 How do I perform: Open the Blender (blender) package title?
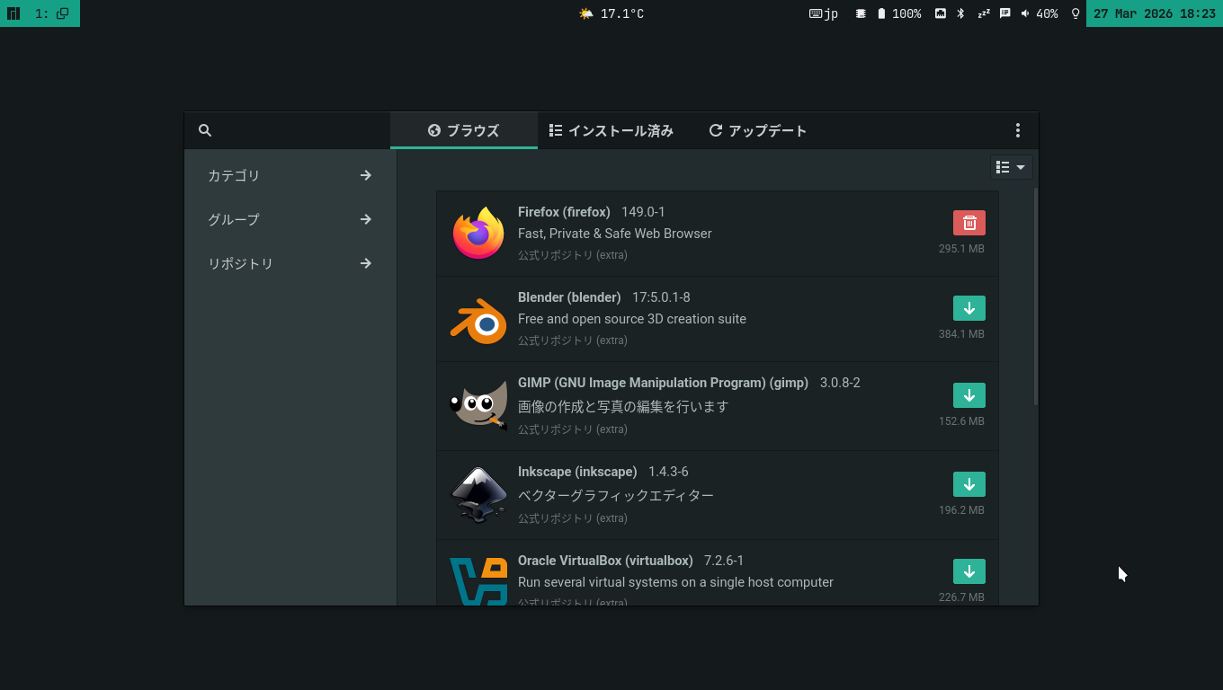[569, 297]
